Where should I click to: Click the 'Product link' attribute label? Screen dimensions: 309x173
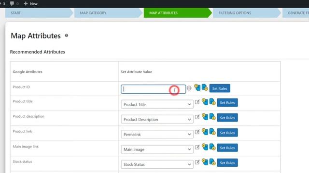pos(23,131)
